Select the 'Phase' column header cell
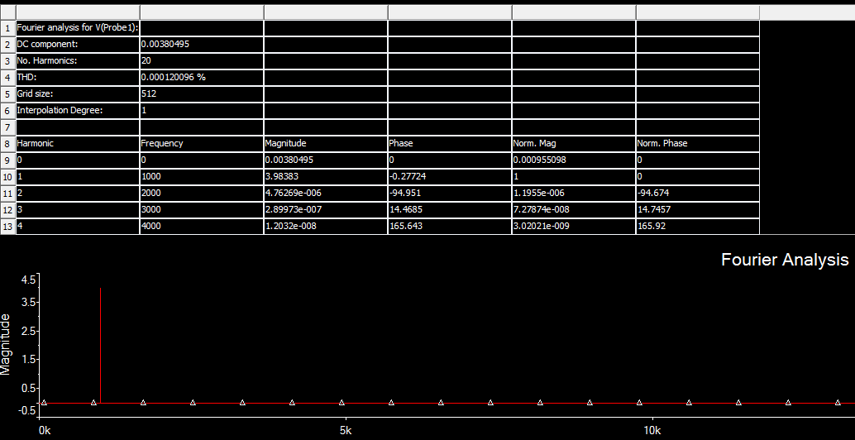 pos(450,143)
